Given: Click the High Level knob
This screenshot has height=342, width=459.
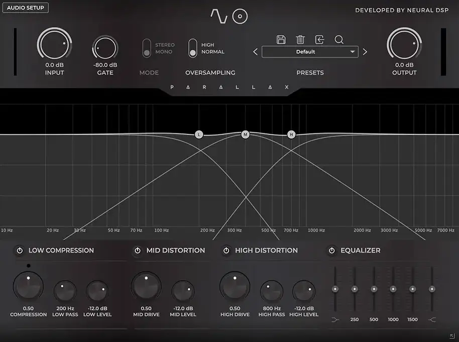Looking at the screenshot, I should (x=304, y=291).
